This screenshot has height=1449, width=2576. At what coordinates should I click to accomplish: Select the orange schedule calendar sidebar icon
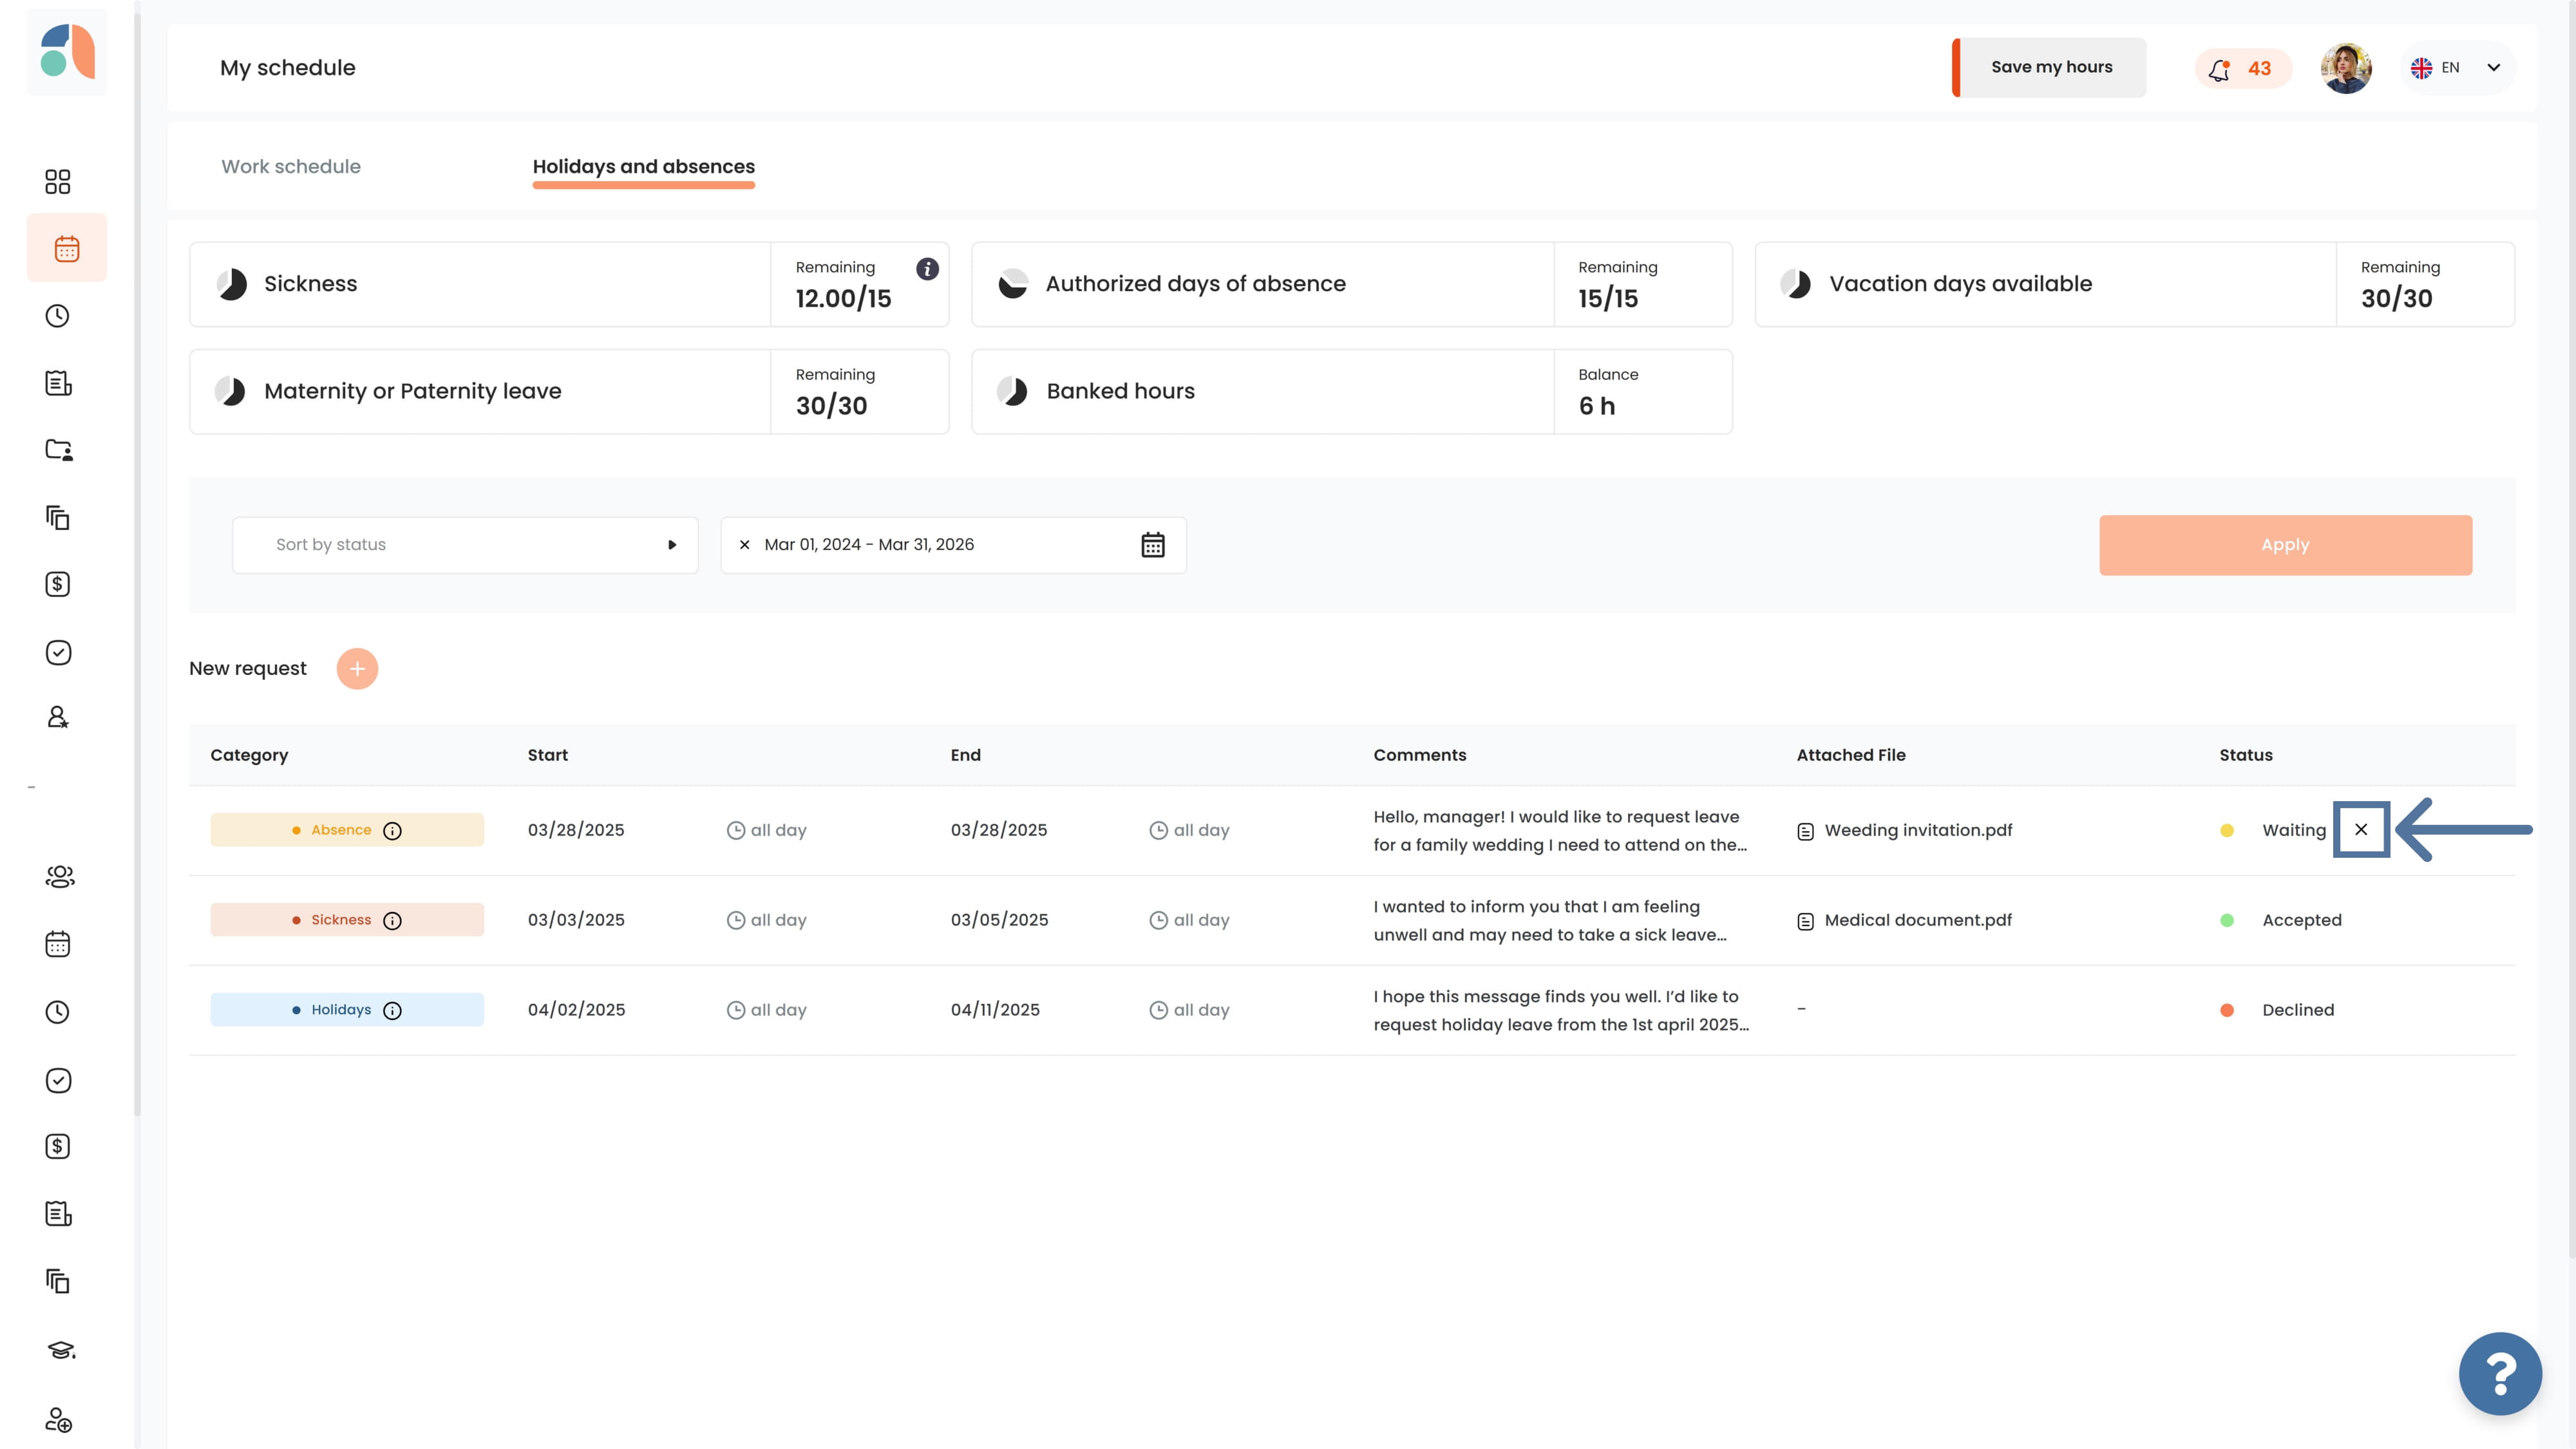[x=67, y=248]
